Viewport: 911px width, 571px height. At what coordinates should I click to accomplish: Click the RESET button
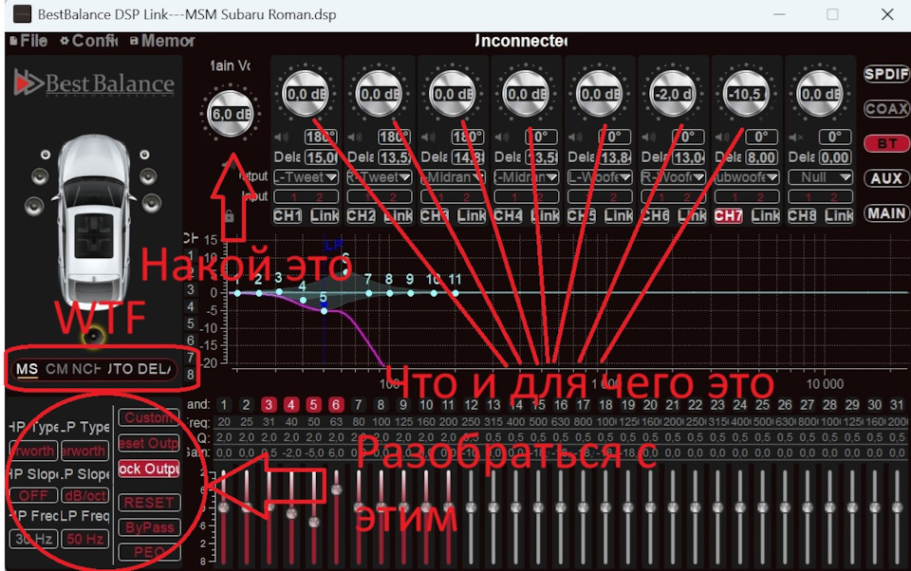click(149, 503)
